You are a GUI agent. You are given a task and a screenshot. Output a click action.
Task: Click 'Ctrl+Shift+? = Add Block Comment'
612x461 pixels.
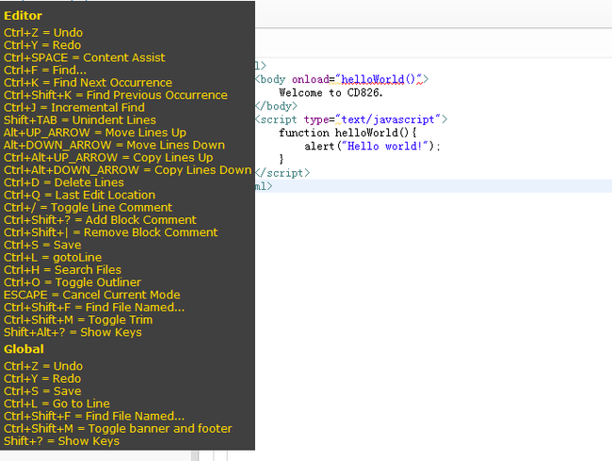101,220
